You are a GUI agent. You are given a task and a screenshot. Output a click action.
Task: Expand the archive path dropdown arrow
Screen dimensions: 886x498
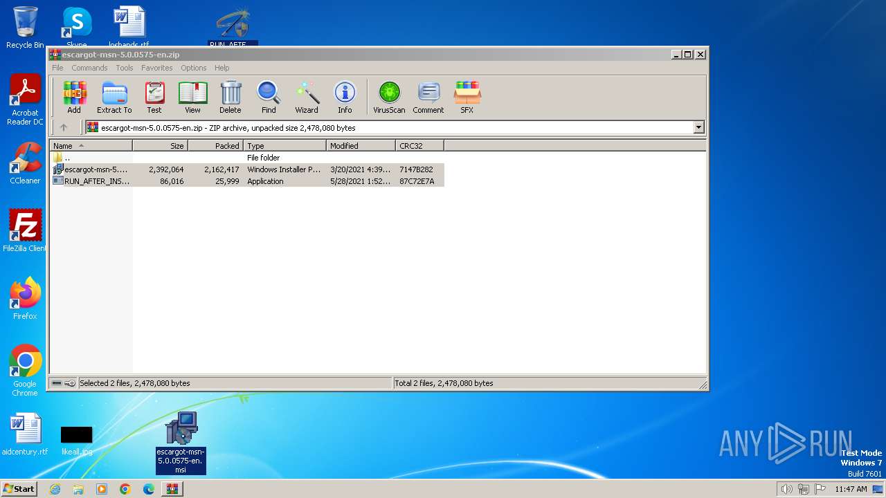[x=698, y=127]
